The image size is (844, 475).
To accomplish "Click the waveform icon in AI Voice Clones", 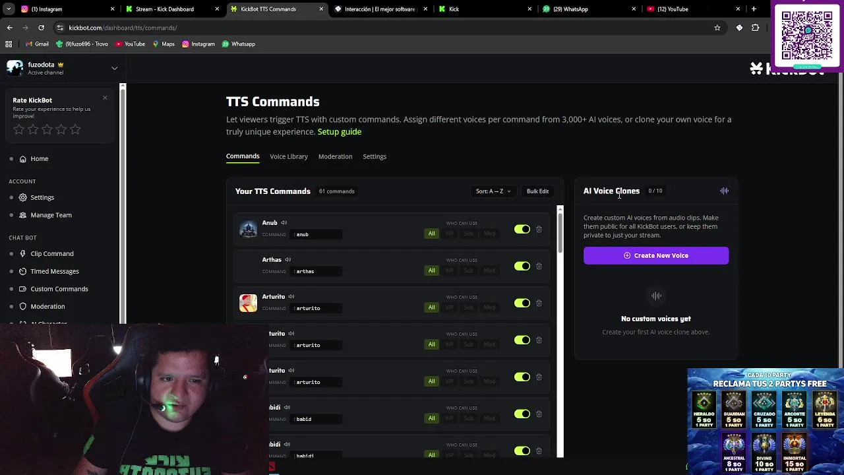I will (724, 191).
